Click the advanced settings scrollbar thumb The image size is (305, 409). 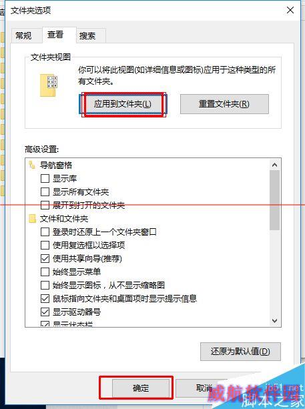tap(274, 200)
